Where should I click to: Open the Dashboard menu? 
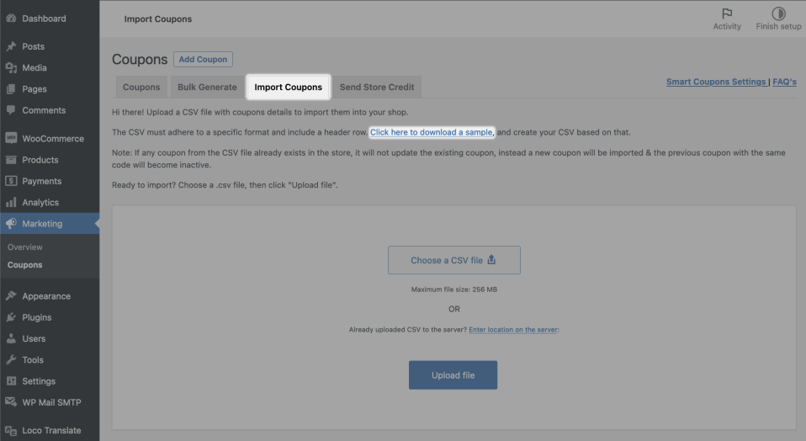pos(44,19)
